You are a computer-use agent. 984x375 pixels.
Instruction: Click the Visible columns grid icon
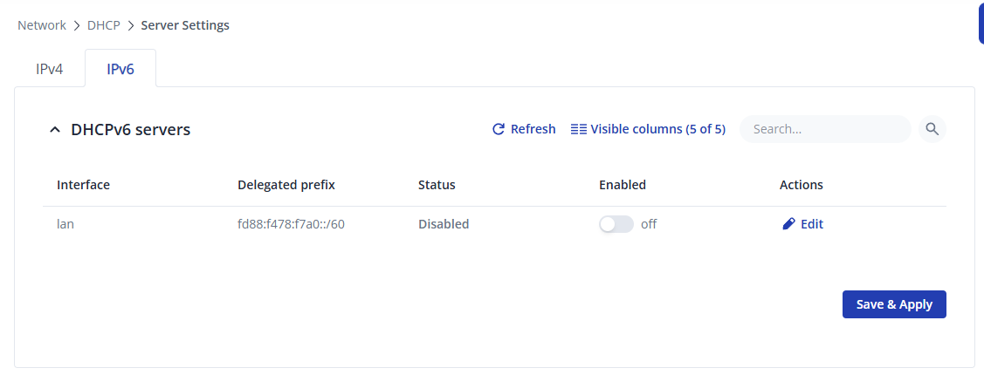pyautogui.click(x=579, y=129)
